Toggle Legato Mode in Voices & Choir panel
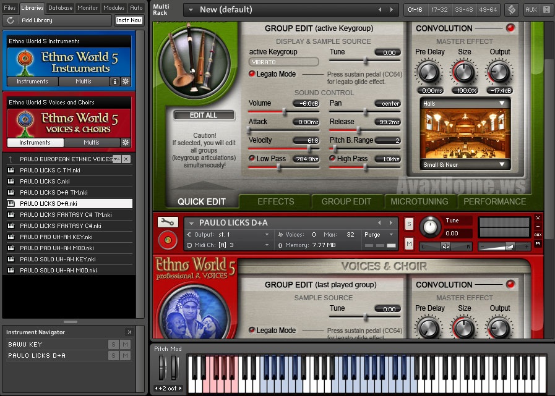 (252, 331)
